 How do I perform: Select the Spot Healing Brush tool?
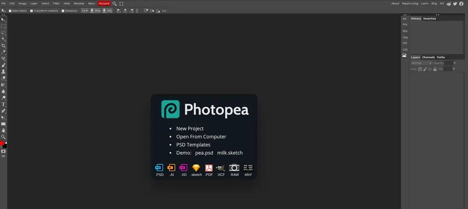pyautogui.click(x=3, y=59)
